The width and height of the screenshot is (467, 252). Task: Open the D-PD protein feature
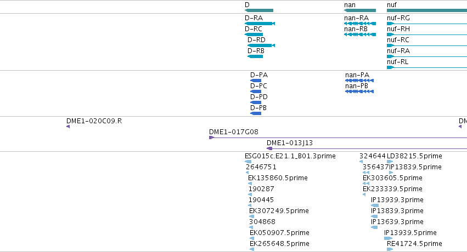(256, 102)
